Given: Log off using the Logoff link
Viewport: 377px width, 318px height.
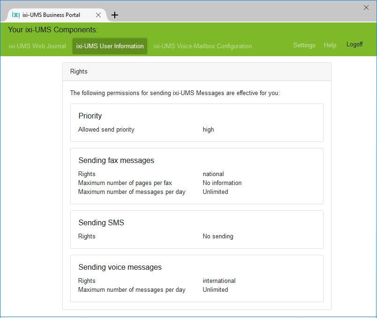Looking at the screenshot, I should click(355, 44).
